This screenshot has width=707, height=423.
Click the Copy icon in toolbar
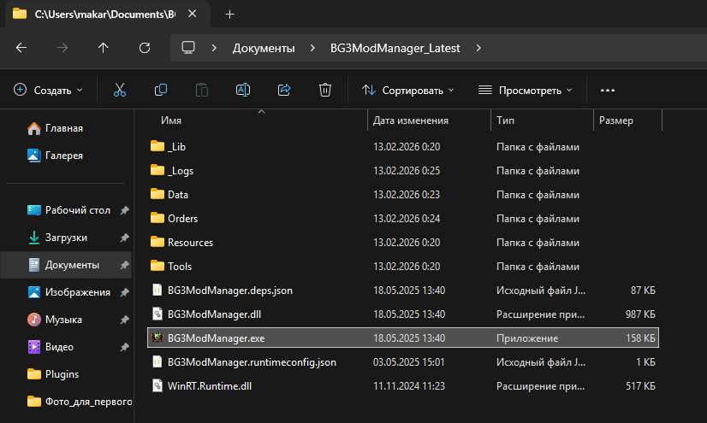pos(161,90)
